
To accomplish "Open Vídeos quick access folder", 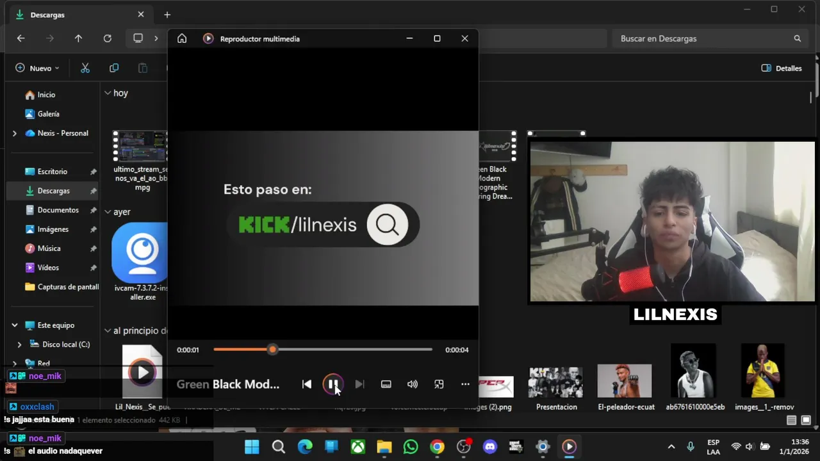I will pyautogui.click(x=48, y=268).
